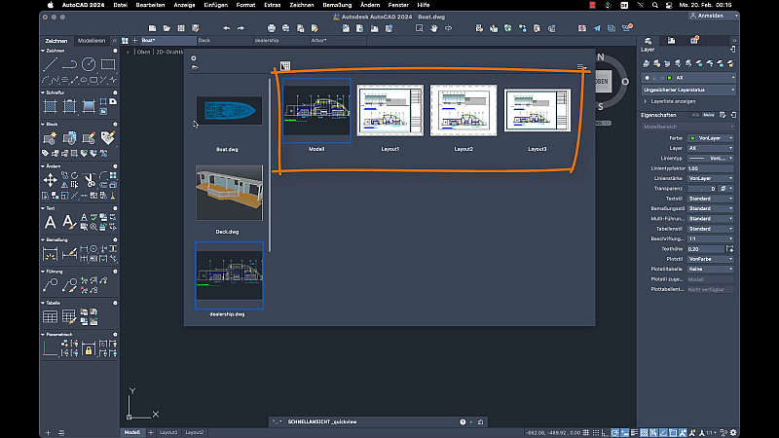Open the Farbe VonLayer dropdown
Image resolution: width=779 pixels, height=438 pixels.
tap(711, 138)
